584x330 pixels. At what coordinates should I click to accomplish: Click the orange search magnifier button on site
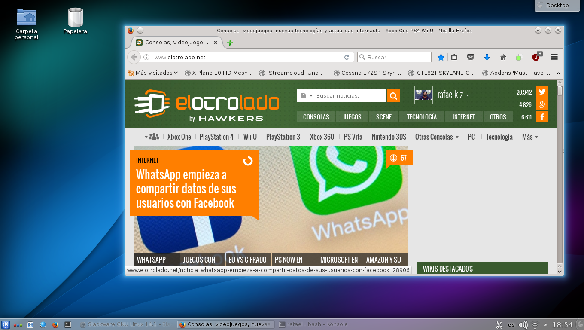[x=393, y=96]
